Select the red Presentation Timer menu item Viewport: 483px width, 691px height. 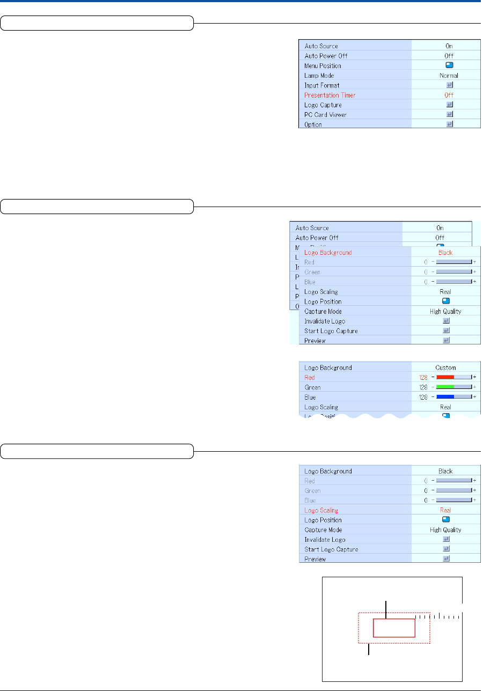pyautogui.click(x=330, y=95)
